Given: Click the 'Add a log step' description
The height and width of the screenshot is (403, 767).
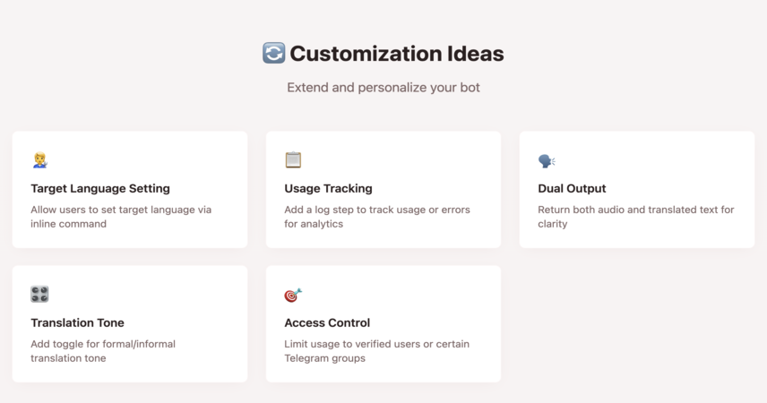Looking at the screenshot, I should [377, 217].
